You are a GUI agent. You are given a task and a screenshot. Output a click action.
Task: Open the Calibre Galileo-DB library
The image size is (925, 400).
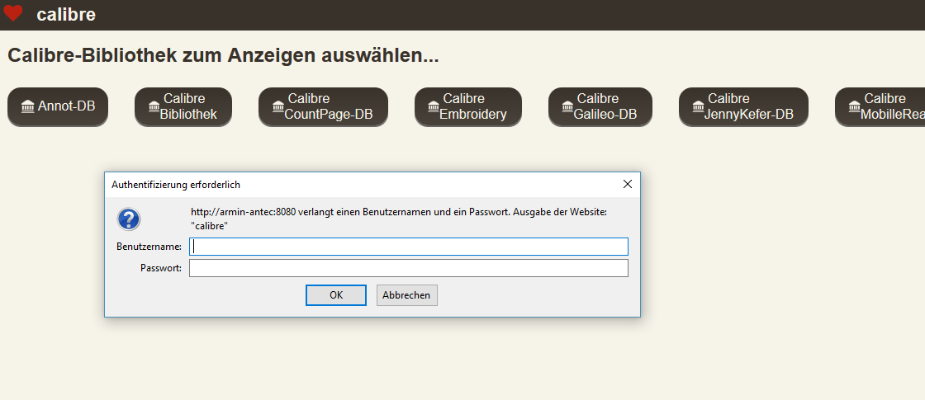[600, 106]
